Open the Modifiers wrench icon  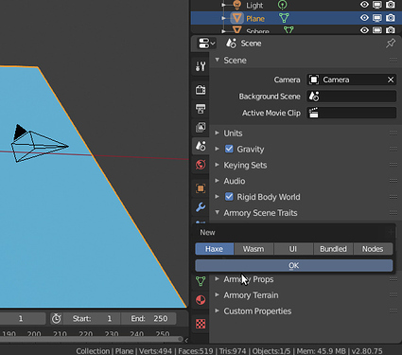pos(201,207)
